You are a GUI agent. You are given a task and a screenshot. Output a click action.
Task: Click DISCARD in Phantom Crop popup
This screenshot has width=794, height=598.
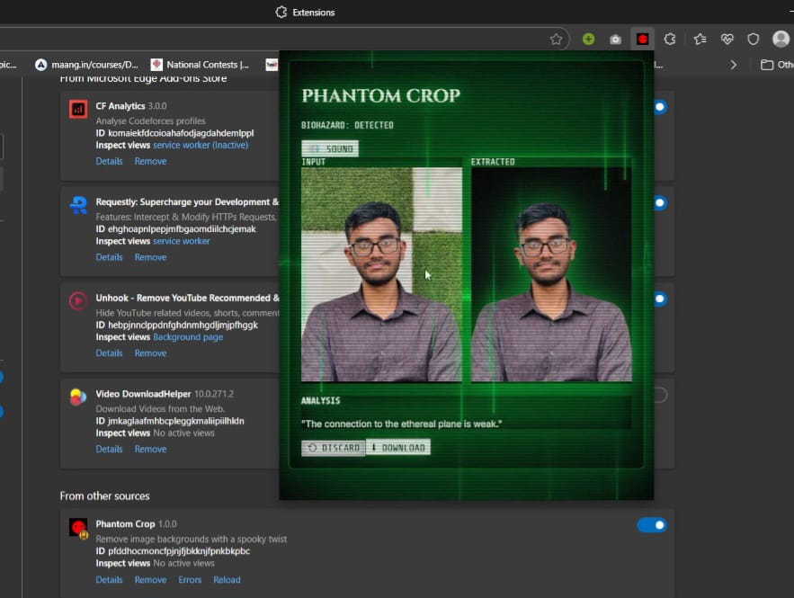334,448
